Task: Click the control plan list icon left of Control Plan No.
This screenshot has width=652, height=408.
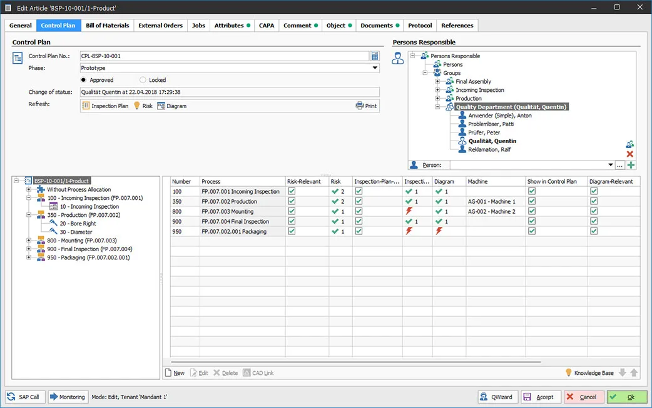Action: click(x=17, y=57)
